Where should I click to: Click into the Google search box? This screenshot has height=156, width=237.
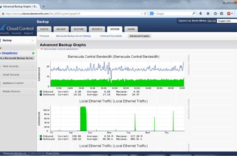pos(174,14)
